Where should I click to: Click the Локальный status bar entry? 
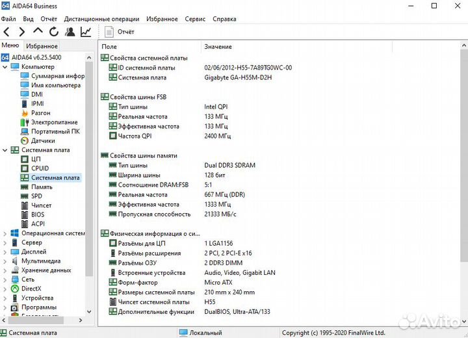point(201,333)
